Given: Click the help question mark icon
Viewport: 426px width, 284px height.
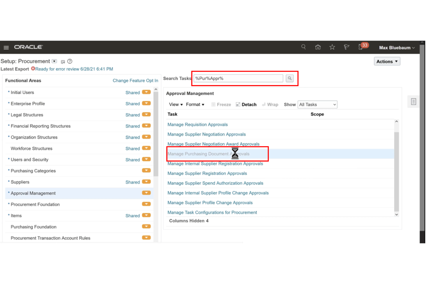Looking at the screenshot, I should click(70, 61).
